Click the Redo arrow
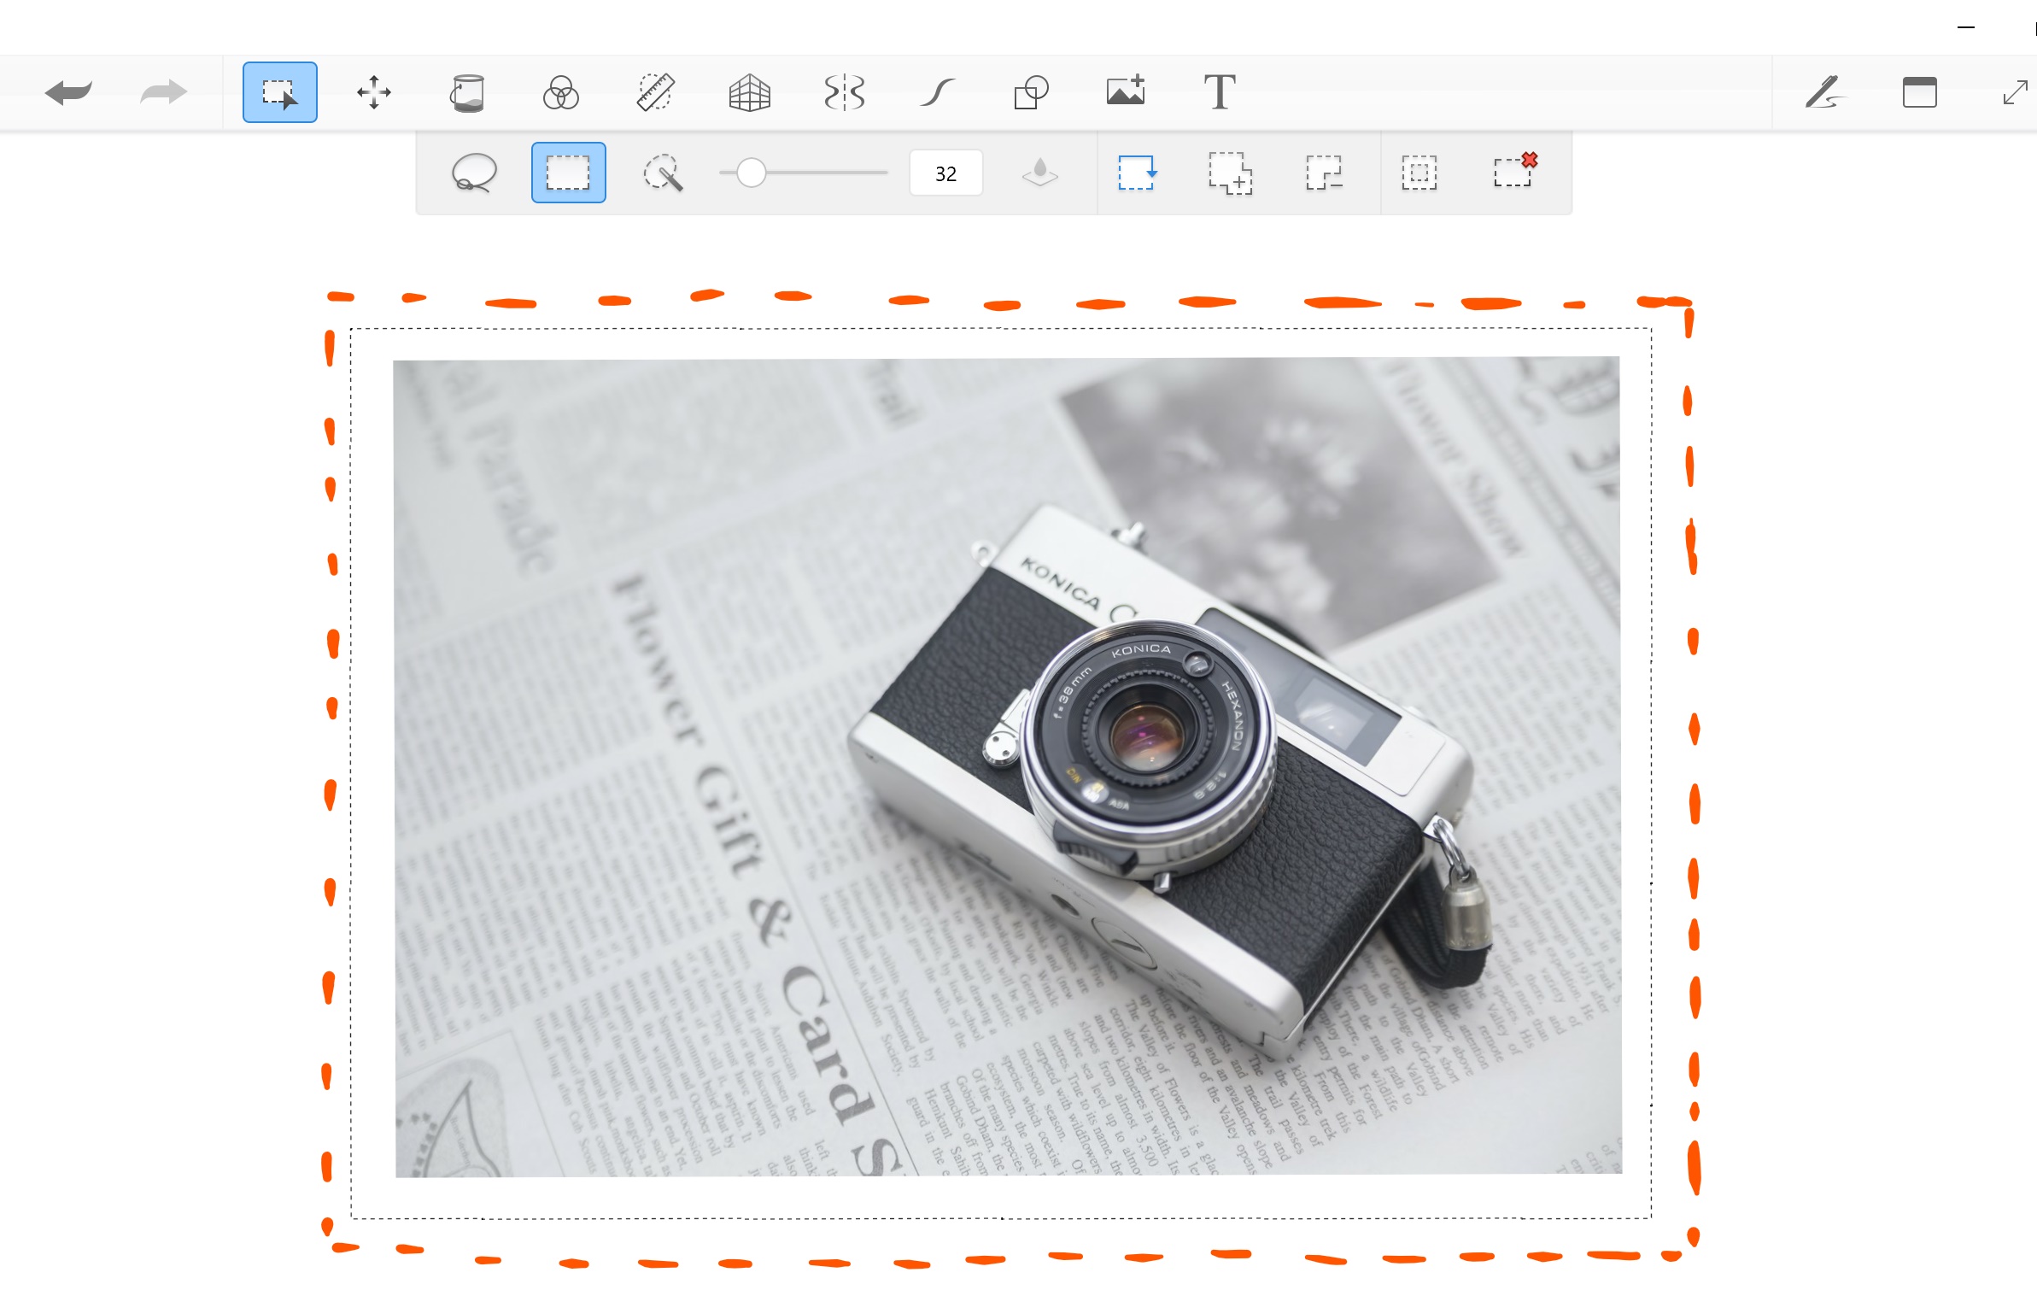Screen dimensions: 2037x1290 163,92
